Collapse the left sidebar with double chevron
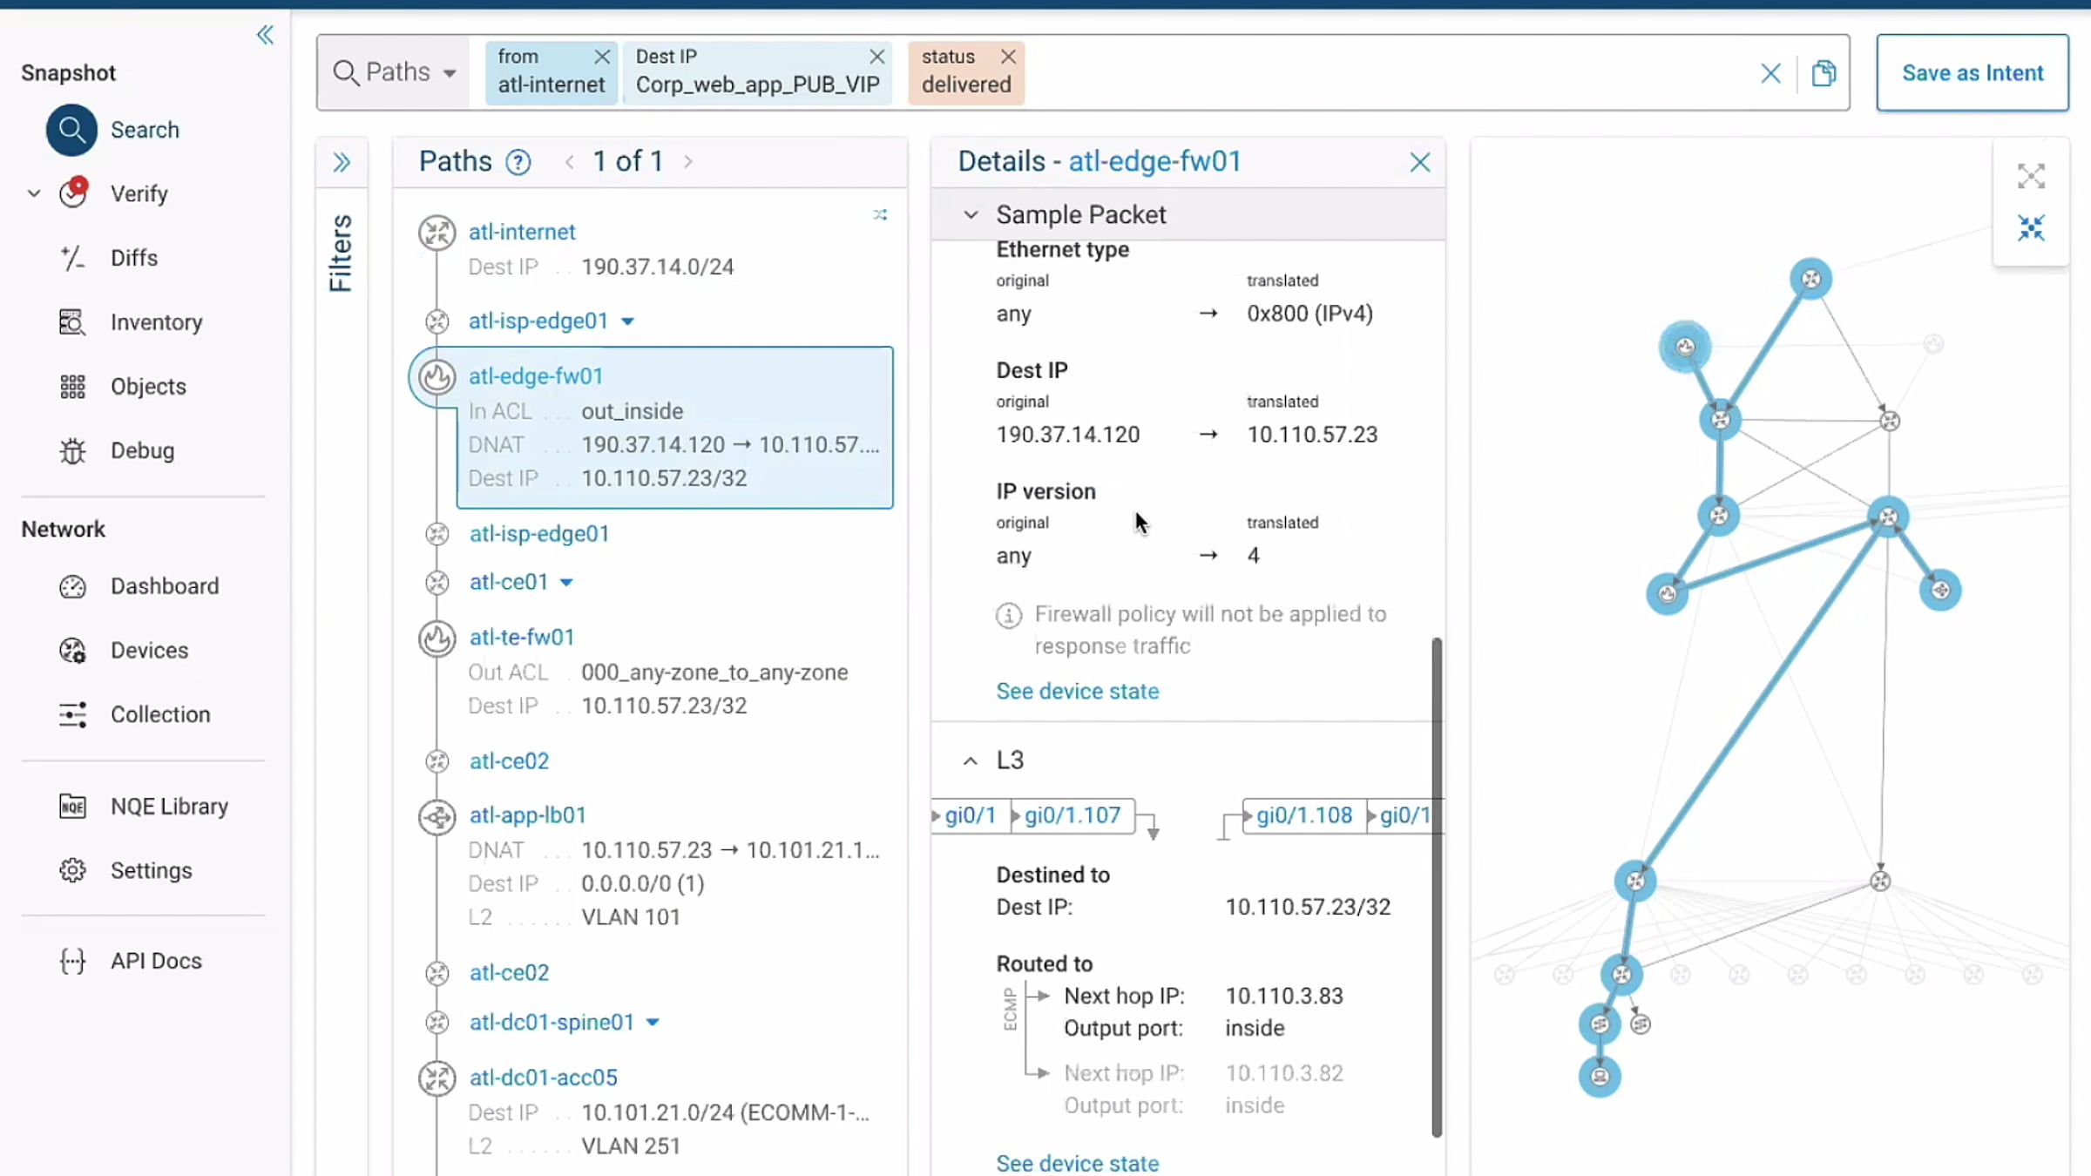Image resolution: width=2091 pixels, height=1176 pixels. [265, 35]
